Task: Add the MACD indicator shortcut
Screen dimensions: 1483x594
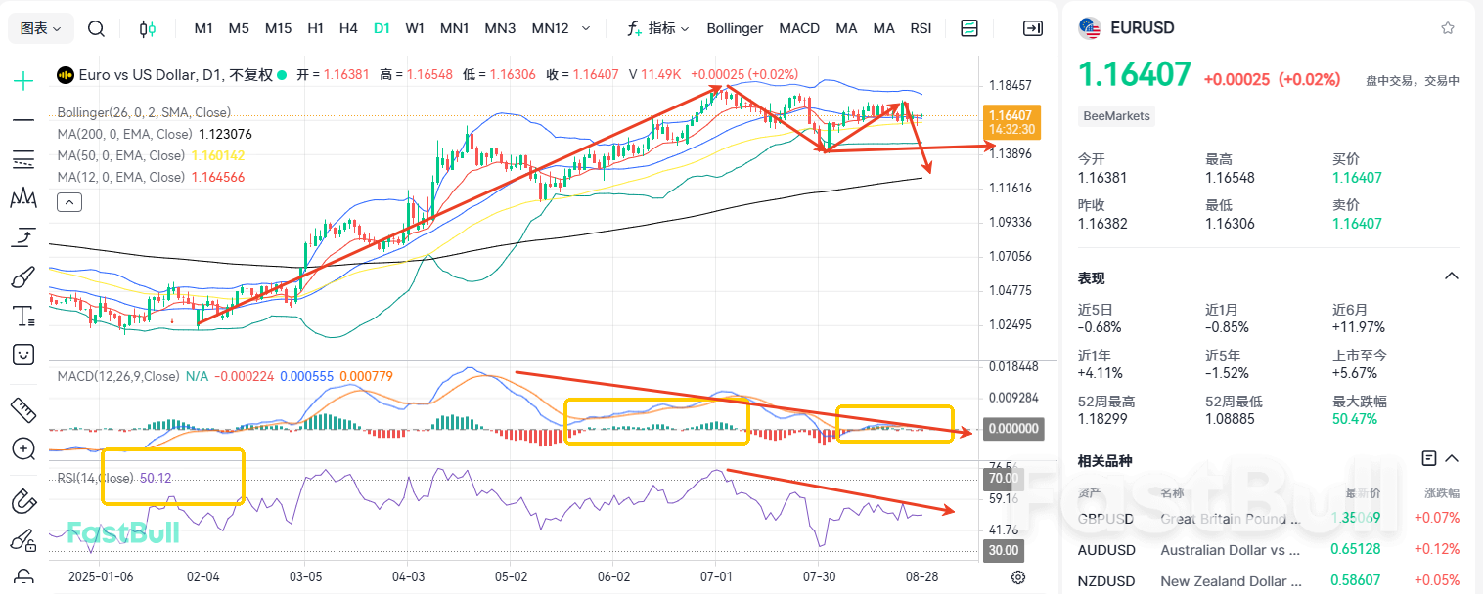Action: point(799,28)
